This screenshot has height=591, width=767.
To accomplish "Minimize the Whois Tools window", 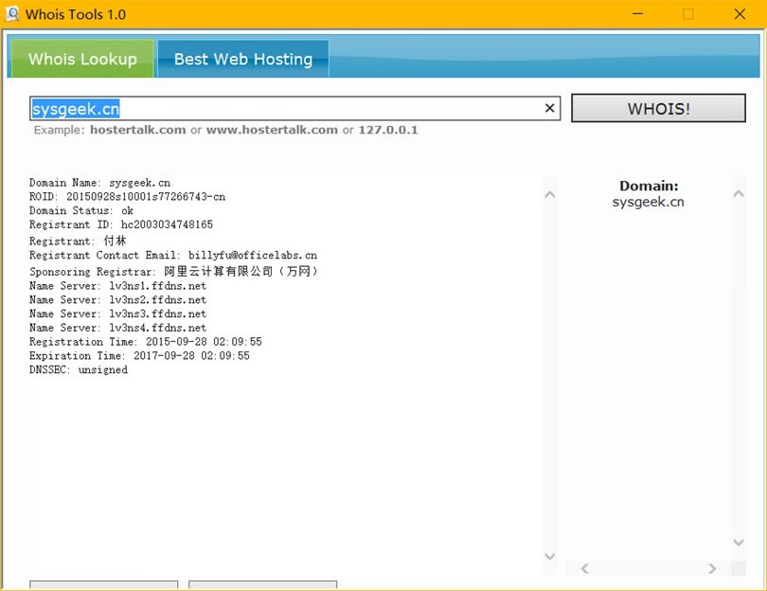I will tap(636, 14).
